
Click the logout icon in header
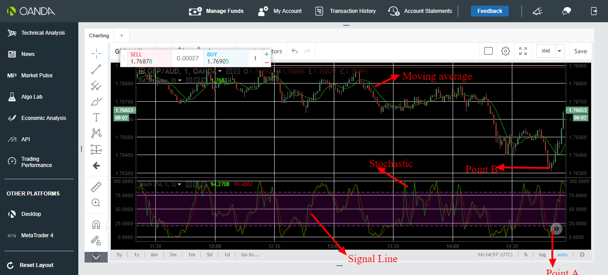coord(594,11)
